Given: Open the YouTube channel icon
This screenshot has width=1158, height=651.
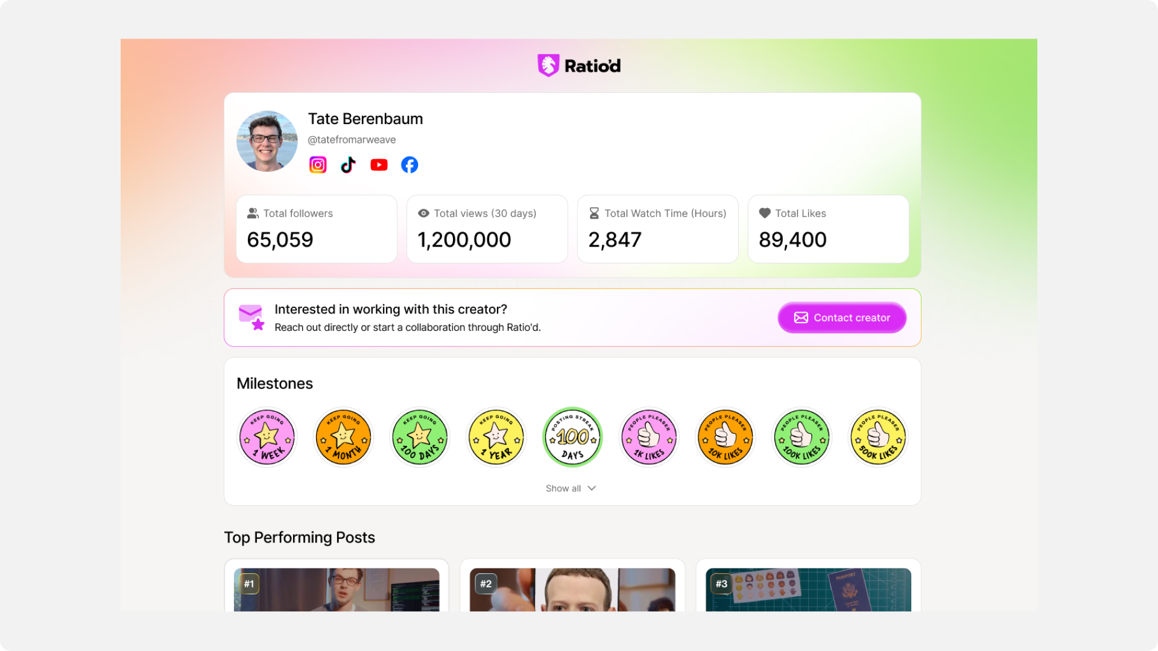Looking at the screenshot, I should [379, 165].
